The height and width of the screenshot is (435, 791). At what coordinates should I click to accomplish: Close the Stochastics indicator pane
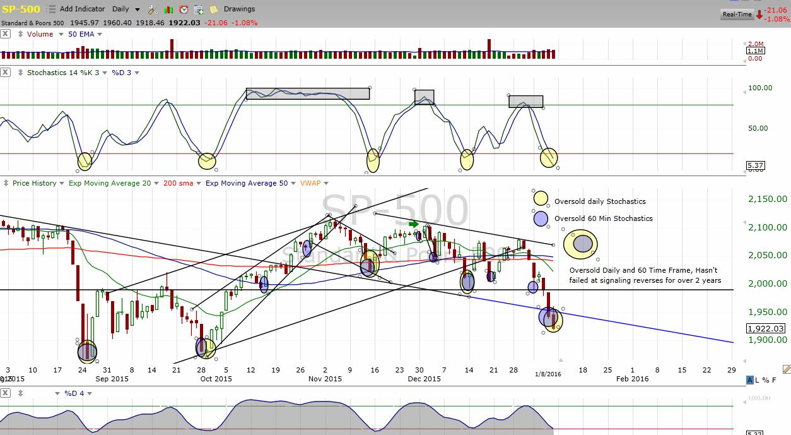(x=5, y=73)
